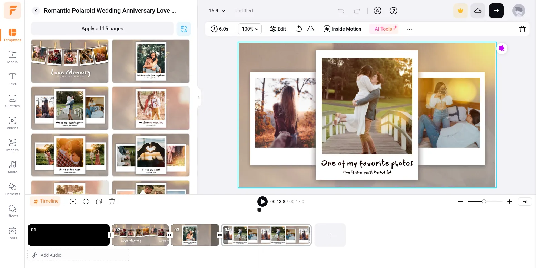
Task: Open the Elements tab in sidebar
Action: pyautogui.click(x=12, y=189)
